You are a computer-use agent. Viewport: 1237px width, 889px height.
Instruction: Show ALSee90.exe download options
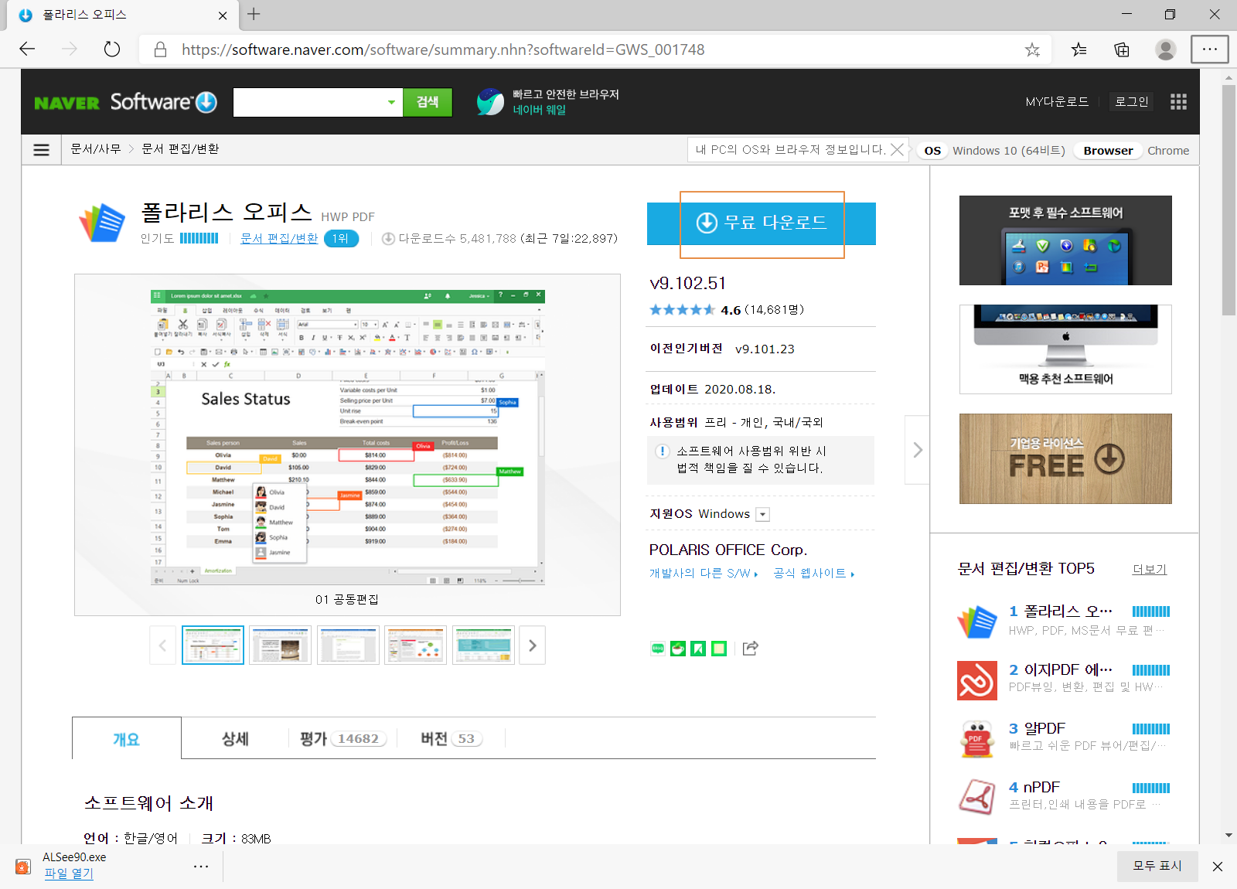[x=201, y=867]
